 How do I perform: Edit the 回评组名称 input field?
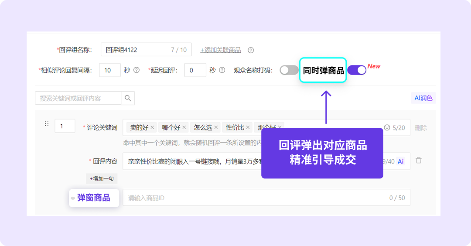tap(146, 50)
